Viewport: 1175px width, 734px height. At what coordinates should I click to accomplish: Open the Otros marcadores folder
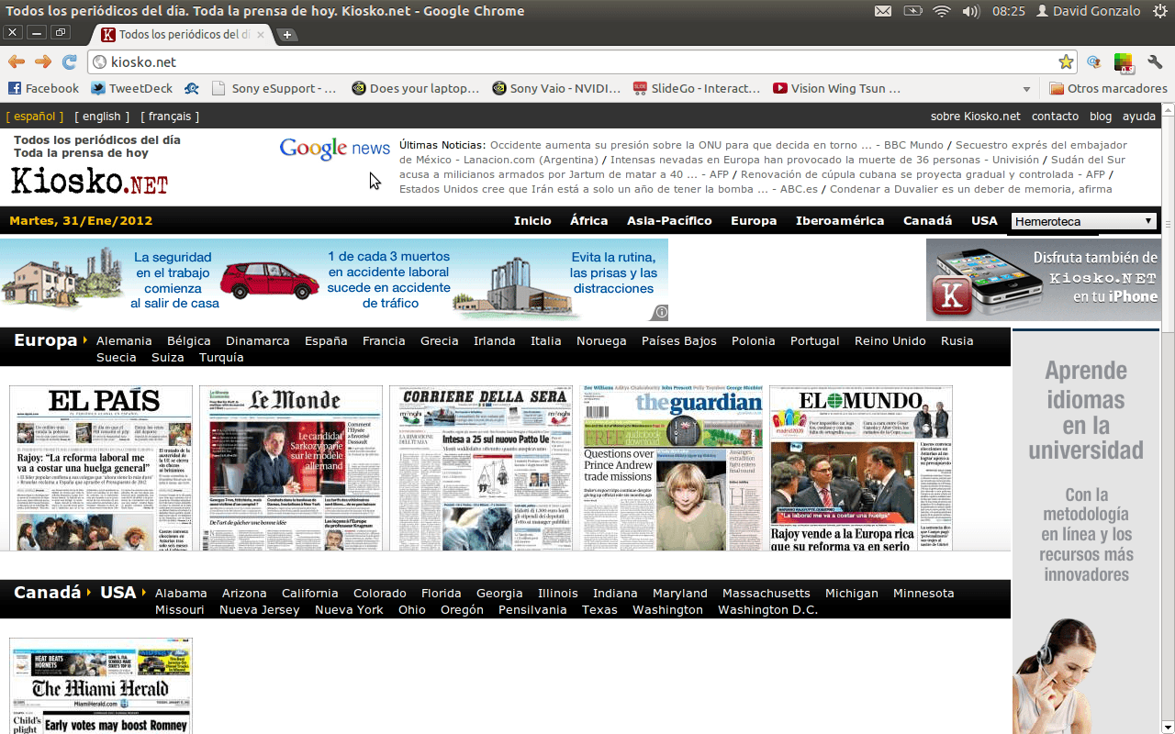[x=1108, y=88]
